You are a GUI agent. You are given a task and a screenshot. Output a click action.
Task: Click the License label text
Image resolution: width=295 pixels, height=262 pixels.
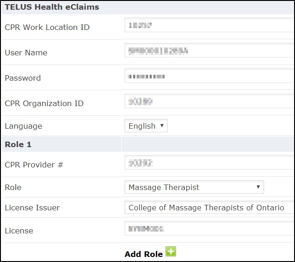pos(19,231)
